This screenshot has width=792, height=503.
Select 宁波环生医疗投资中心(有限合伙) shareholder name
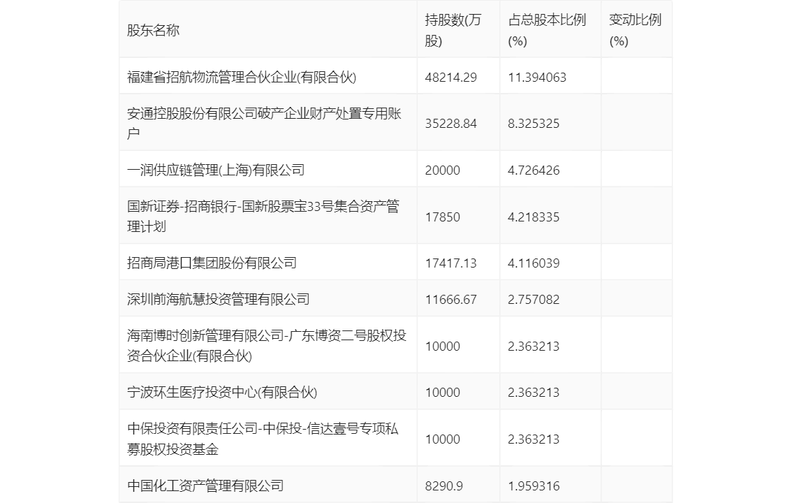tap(221, 393)
